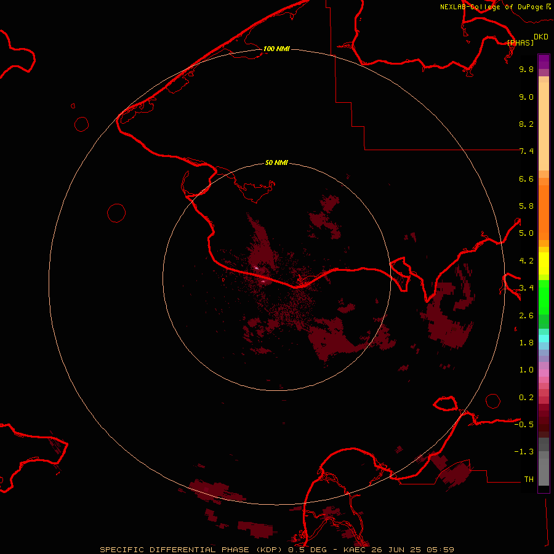Image resolution: width=554 pixels, height=554 pixels.
Task: Click the 4.2 value on the scale
Action: 526,261
